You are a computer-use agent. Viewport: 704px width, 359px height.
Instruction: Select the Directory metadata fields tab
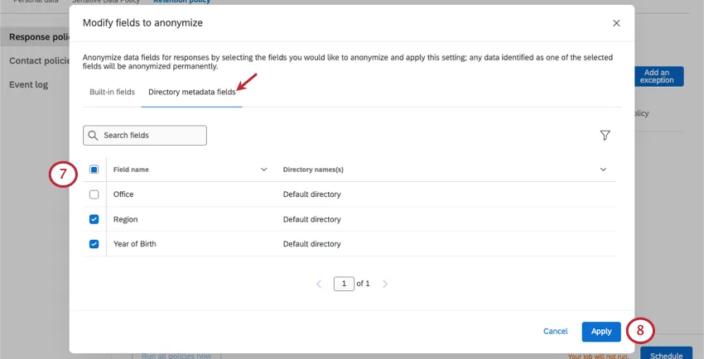(x=191, y=92)
